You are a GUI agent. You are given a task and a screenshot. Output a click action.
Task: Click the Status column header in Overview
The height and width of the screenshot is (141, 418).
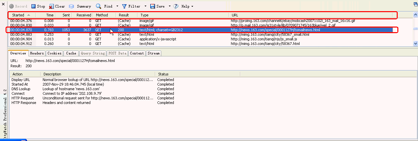pos(197,74)
